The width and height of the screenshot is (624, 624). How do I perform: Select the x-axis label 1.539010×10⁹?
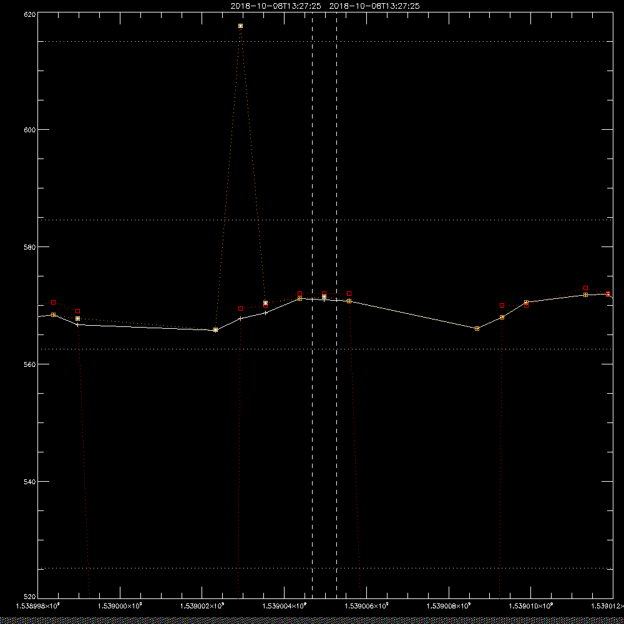coord(531,606)
